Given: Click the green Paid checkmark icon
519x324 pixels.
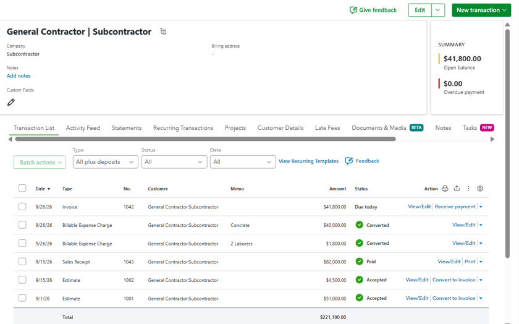Looking at the screenshot, I should click(x=359, y=262).
